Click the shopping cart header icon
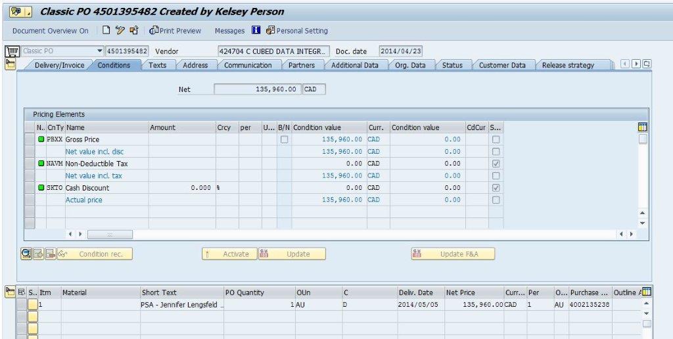Viewport: 673px width, 339px height. pyautogui.click(x=11, y=51)
